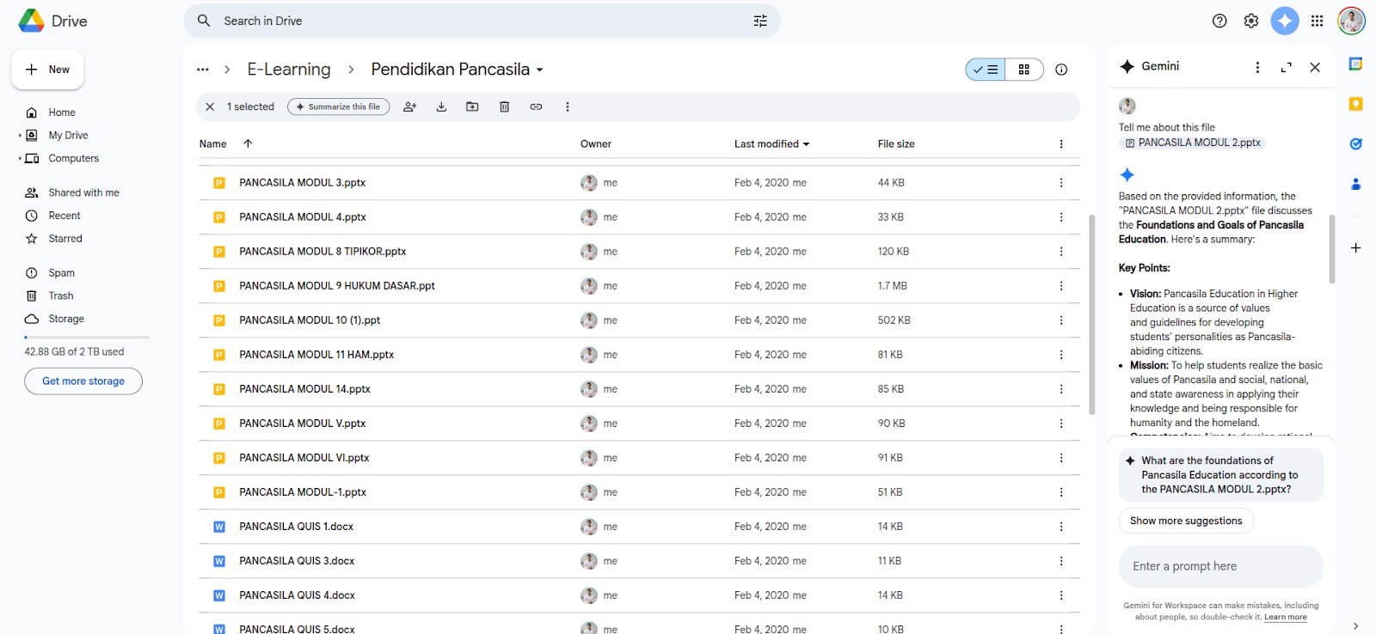
Task: Open Google apps grid launcher
Action: click(1317, 21)
